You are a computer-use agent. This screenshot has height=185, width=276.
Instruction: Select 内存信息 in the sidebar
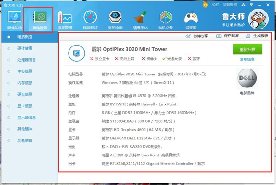25,83
